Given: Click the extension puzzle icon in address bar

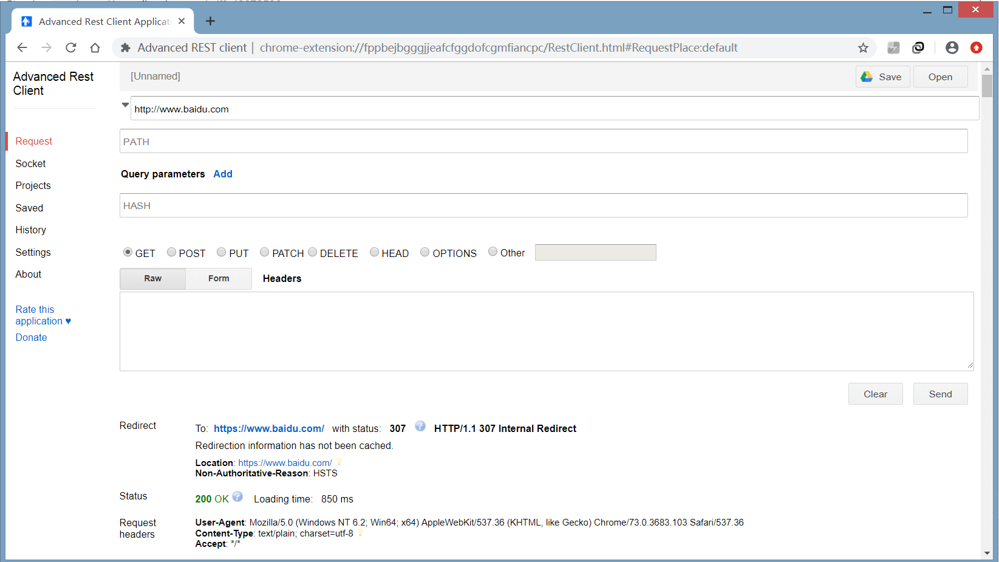Looking at the screenshot, I should 126,47.
